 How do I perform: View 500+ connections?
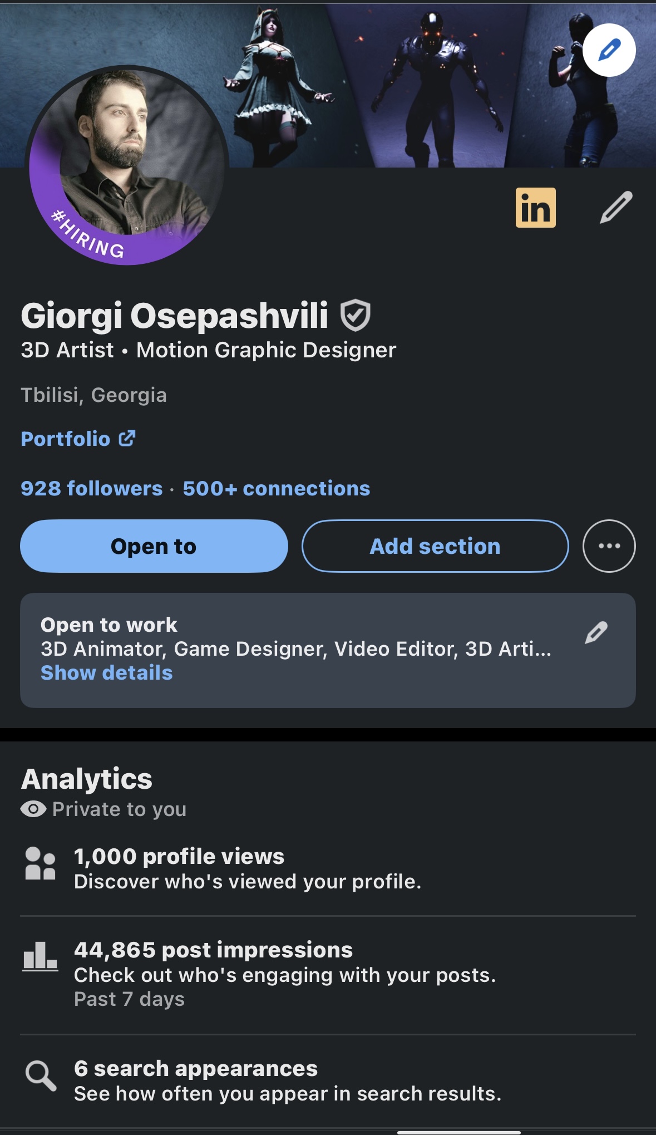tap(277, 489)
